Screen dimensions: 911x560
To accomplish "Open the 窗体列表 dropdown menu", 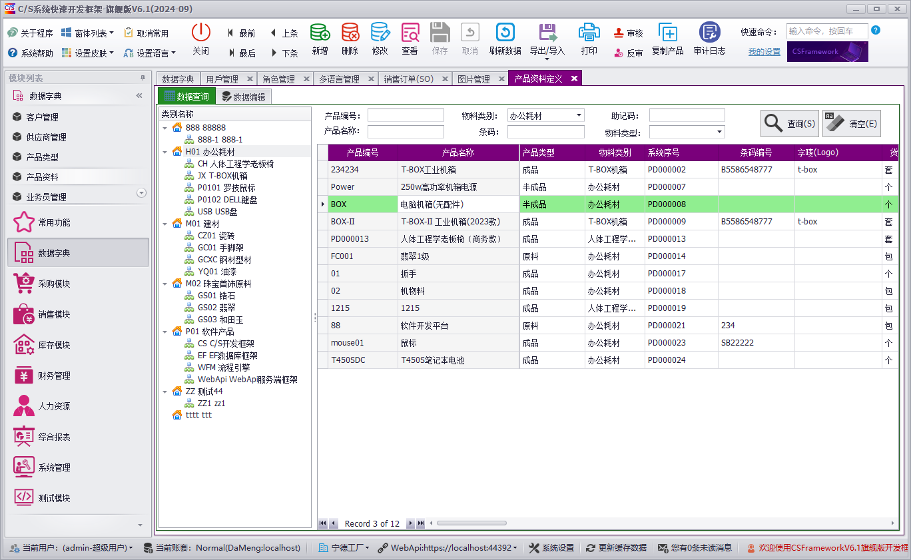I will point(87,33).
